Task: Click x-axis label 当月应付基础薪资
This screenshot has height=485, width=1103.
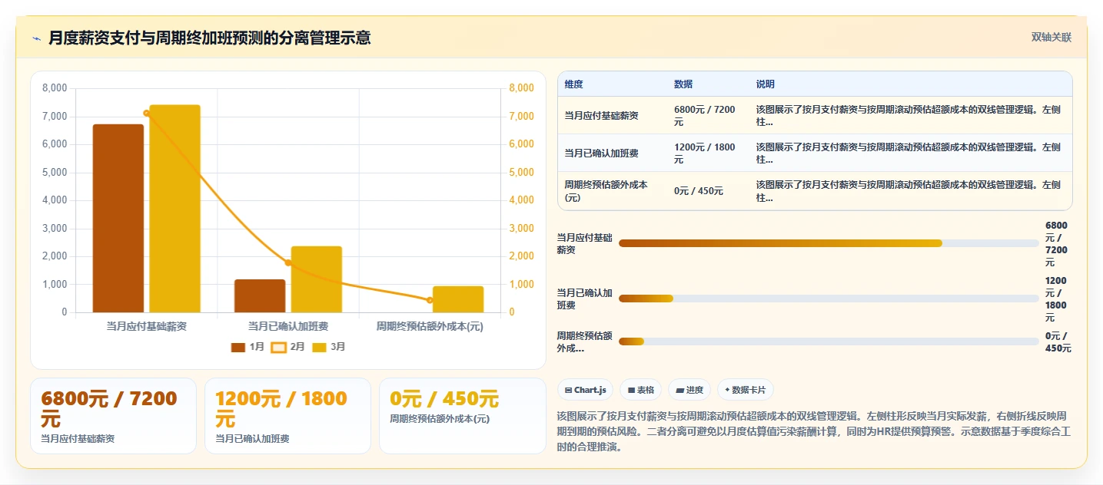Action: click(x=147, y=326)
